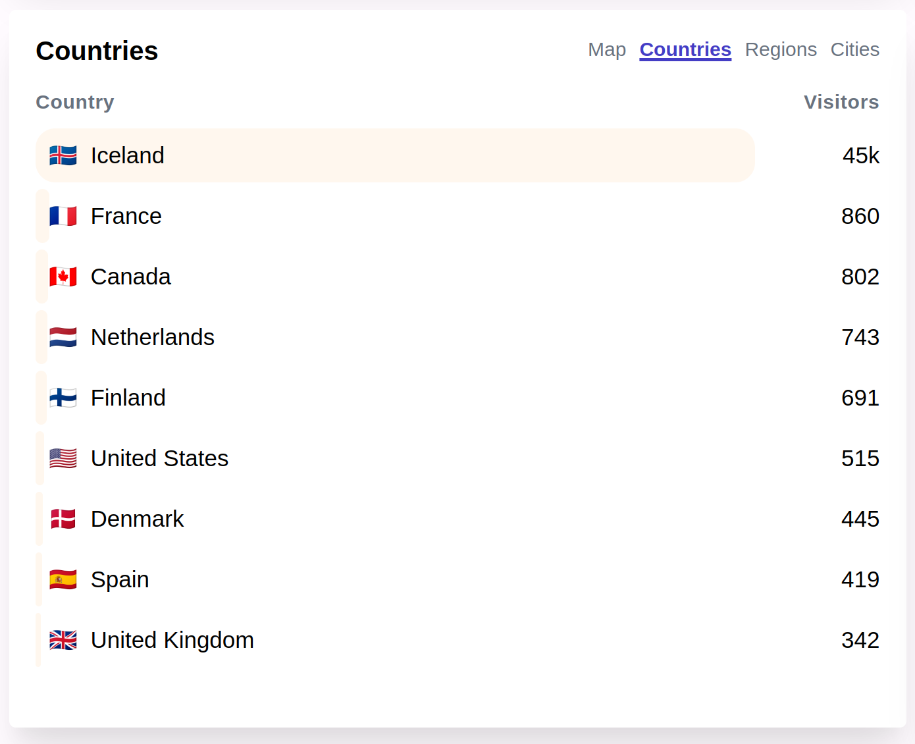The image size is (915, 744).
Task: Open the Regions tab
Action: (x=781, y=49)
